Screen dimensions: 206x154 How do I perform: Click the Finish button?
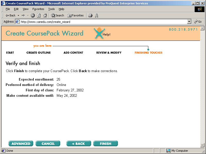(106, 144)
